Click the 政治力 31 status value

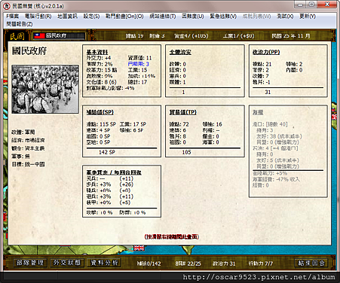tap(224, 263)
